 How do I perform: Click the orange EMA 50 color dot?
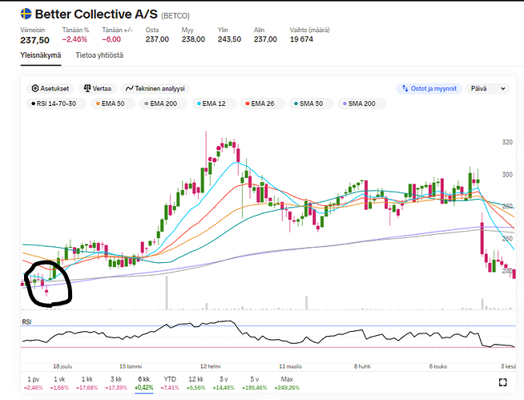pyautogui.click(x=98, y=103)
